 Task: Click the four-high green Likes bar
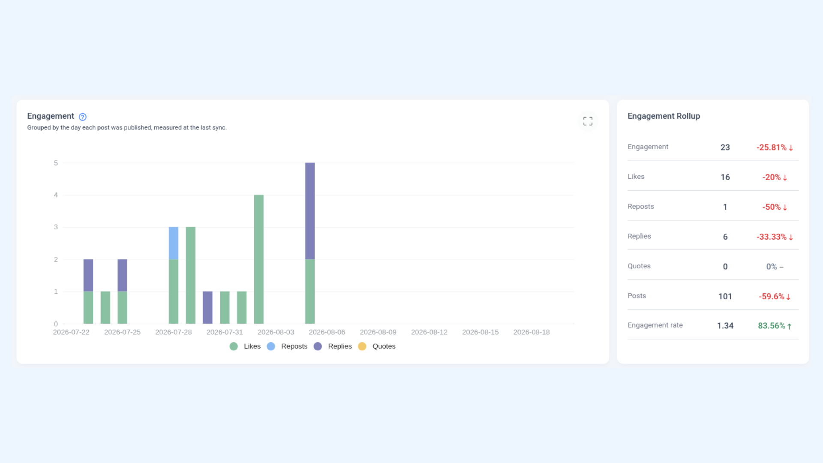[259, 259]
